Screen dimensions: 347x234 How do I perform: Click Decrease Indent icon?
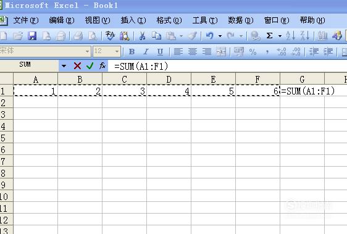pos(314,52)
